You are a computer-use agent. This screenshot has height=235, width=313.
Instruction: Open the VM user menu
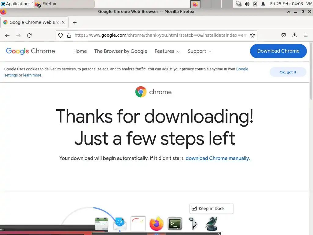coord(309,4)
